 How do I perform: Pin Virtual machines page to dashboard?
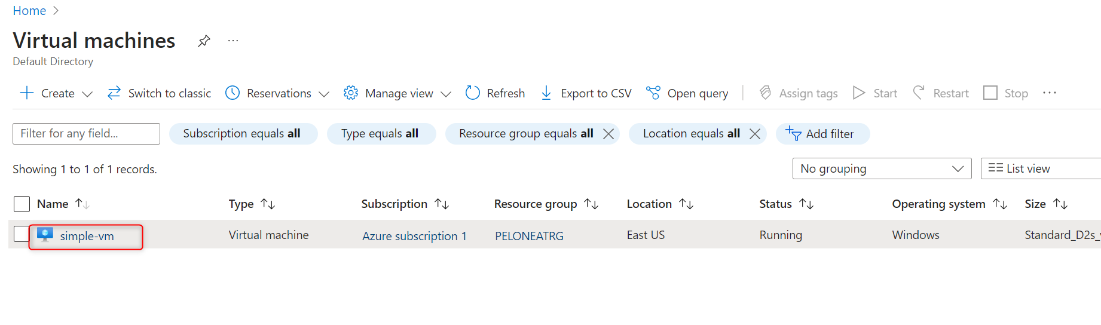coord(204,41)
